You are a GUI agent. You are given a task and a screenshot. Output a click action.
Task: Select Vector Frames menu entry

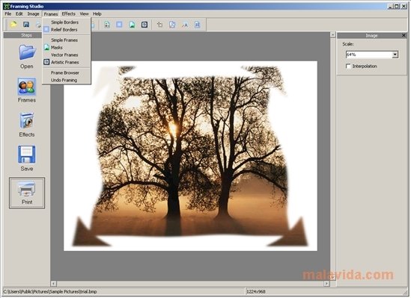(67, 55)
